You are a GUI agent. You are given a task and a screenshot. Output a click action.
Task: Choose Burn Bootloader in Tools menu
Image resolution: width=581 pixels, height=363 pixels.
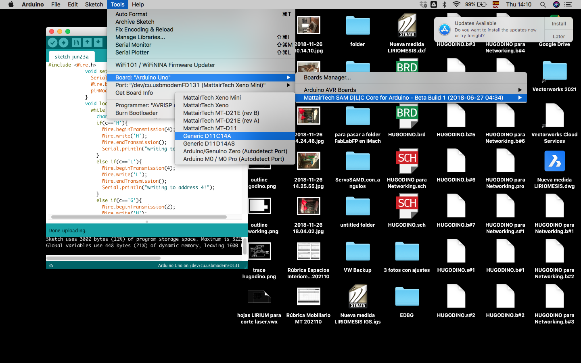141,113
